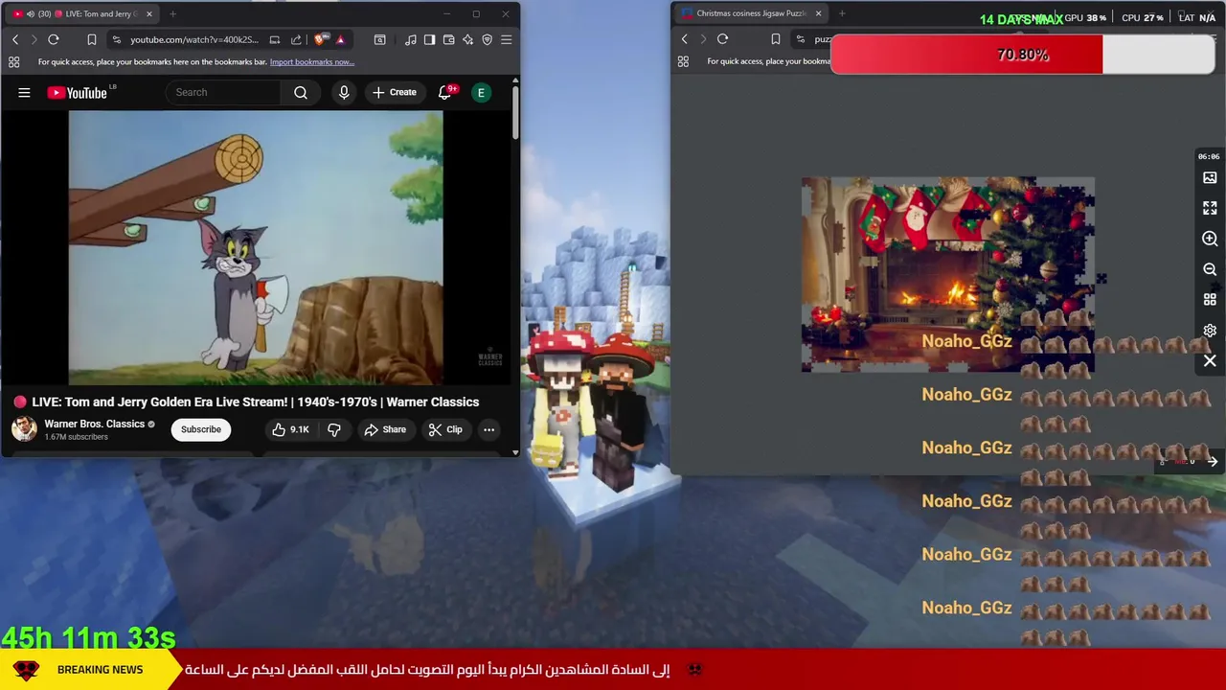Open the YouTube guide hamburger menu
The height and width of the screenshot is (690, 1226).
coord(24,92)
